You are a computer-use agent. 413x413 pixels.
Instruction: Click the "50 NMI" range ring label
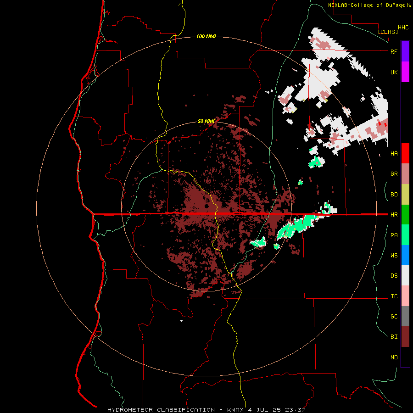pos(206,121)
